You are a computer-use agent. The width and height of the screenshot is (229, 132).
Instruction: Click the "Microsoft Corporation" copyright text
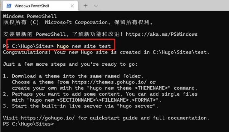(76, 22)
